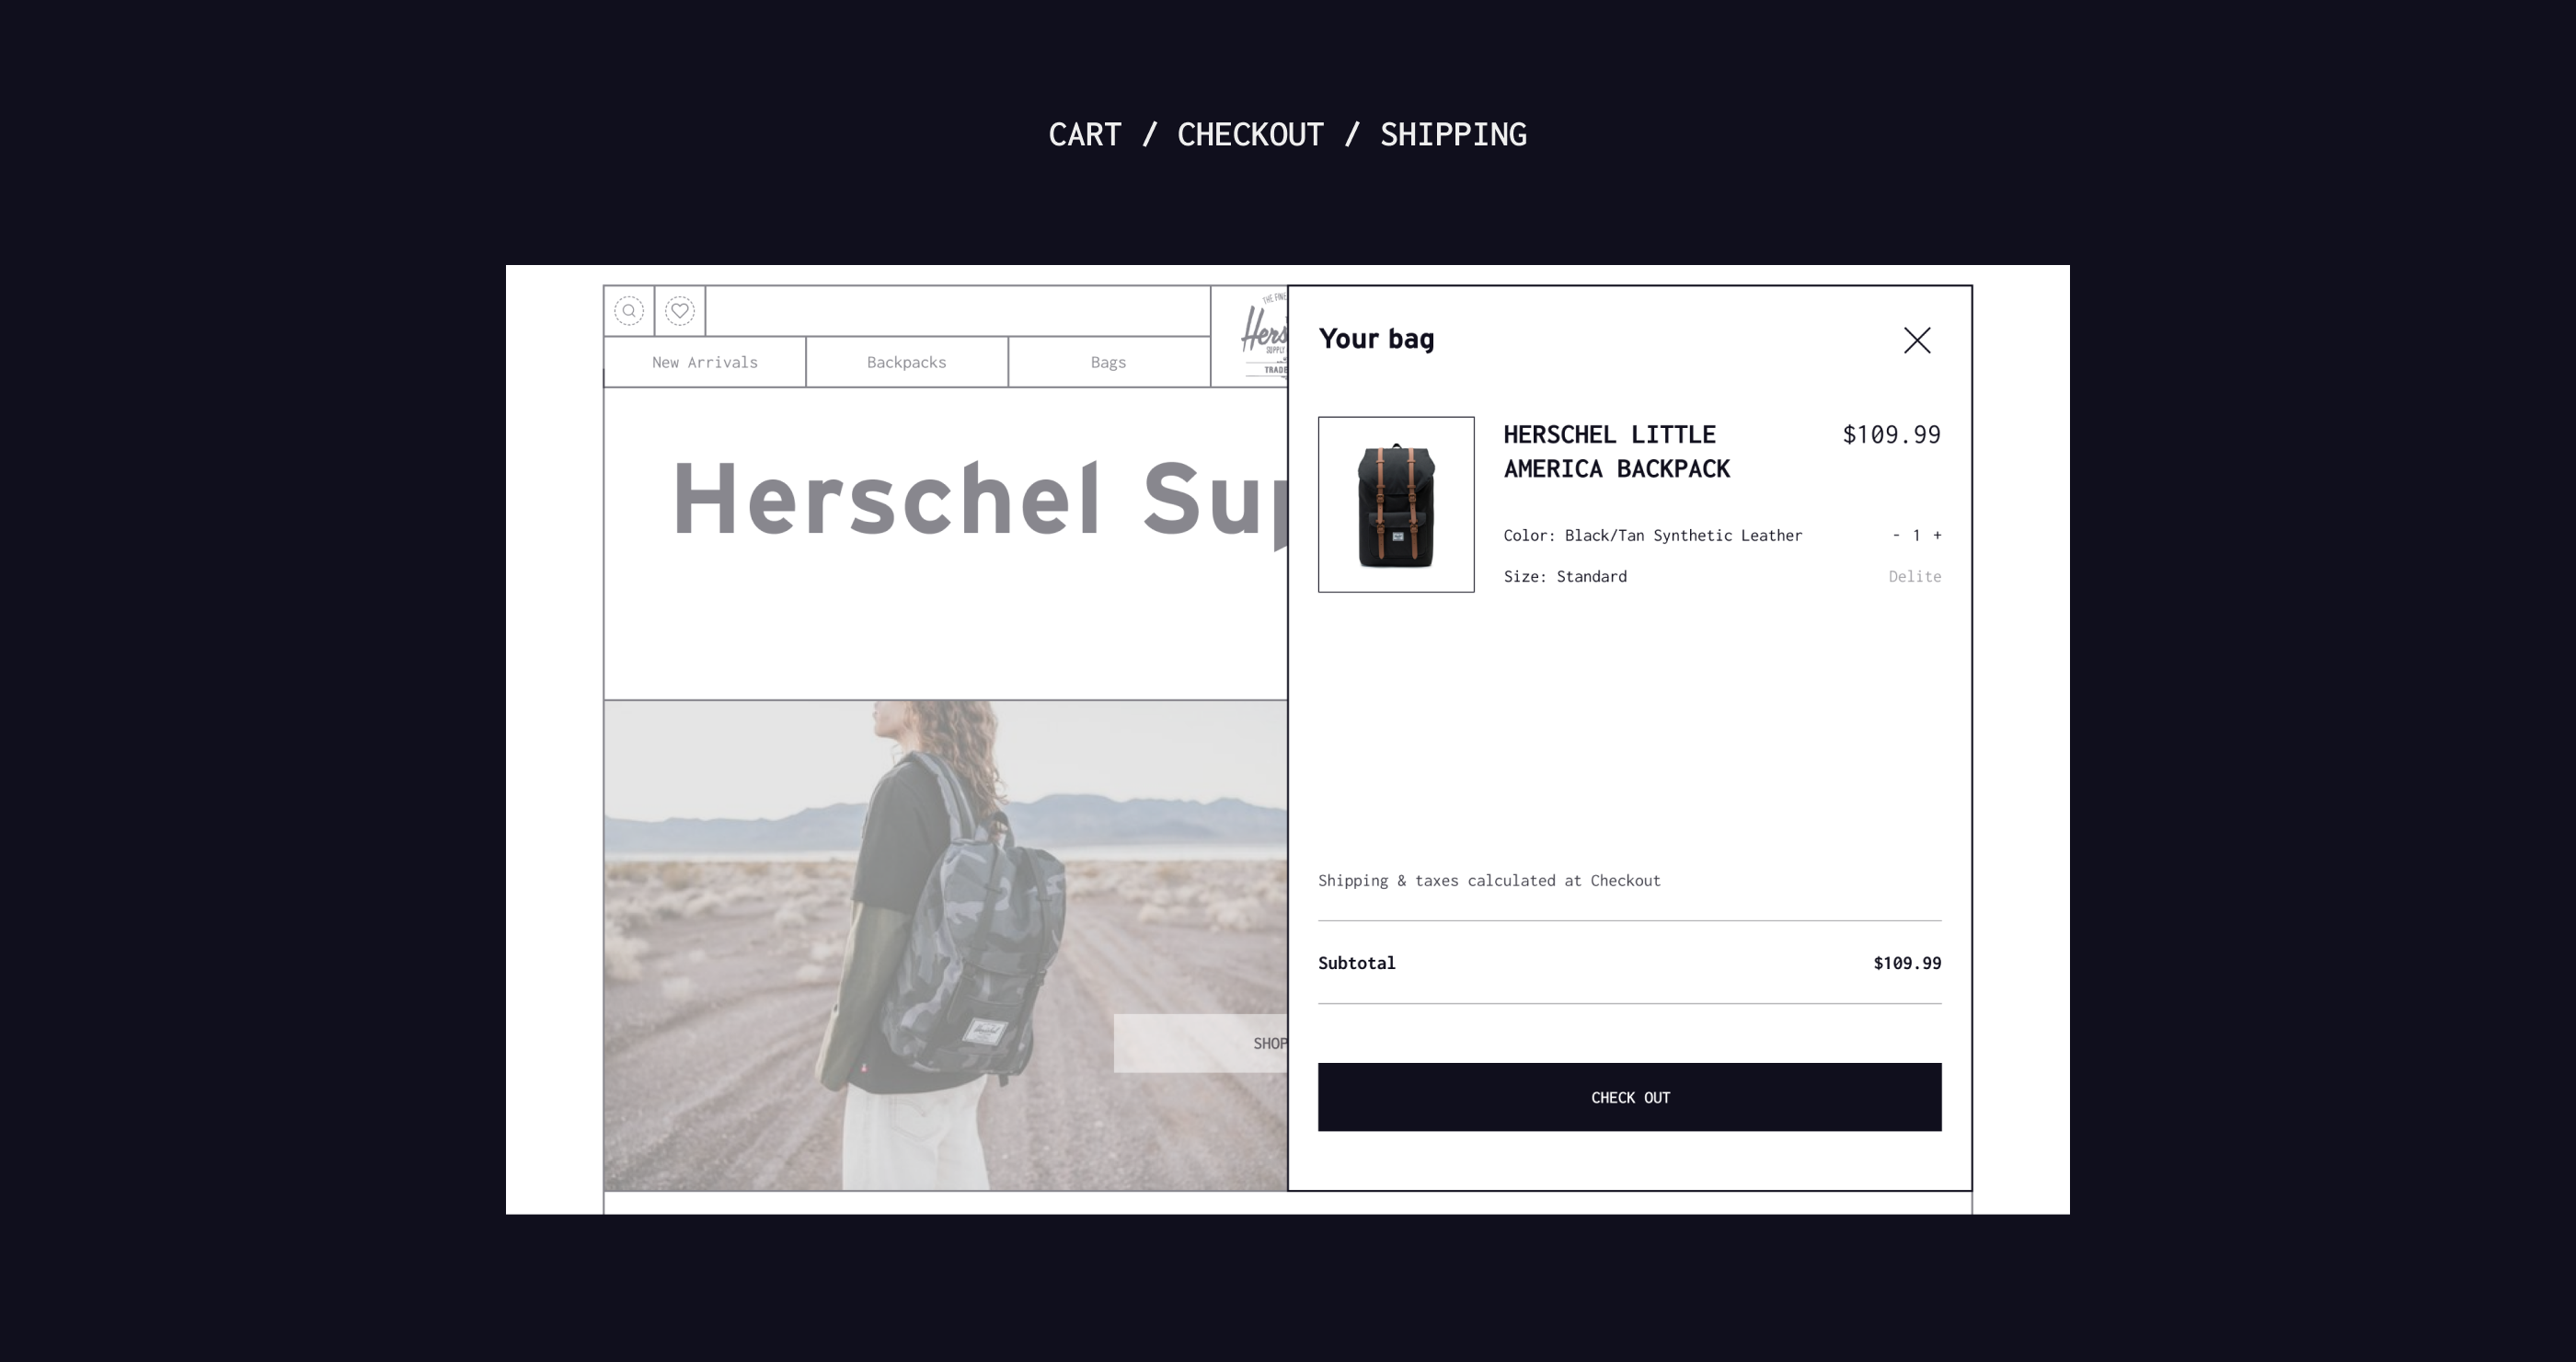Screen dimensions: 2576x1362
Task: Decrease quantity with the minus sign
Action: pos(1896,535)
